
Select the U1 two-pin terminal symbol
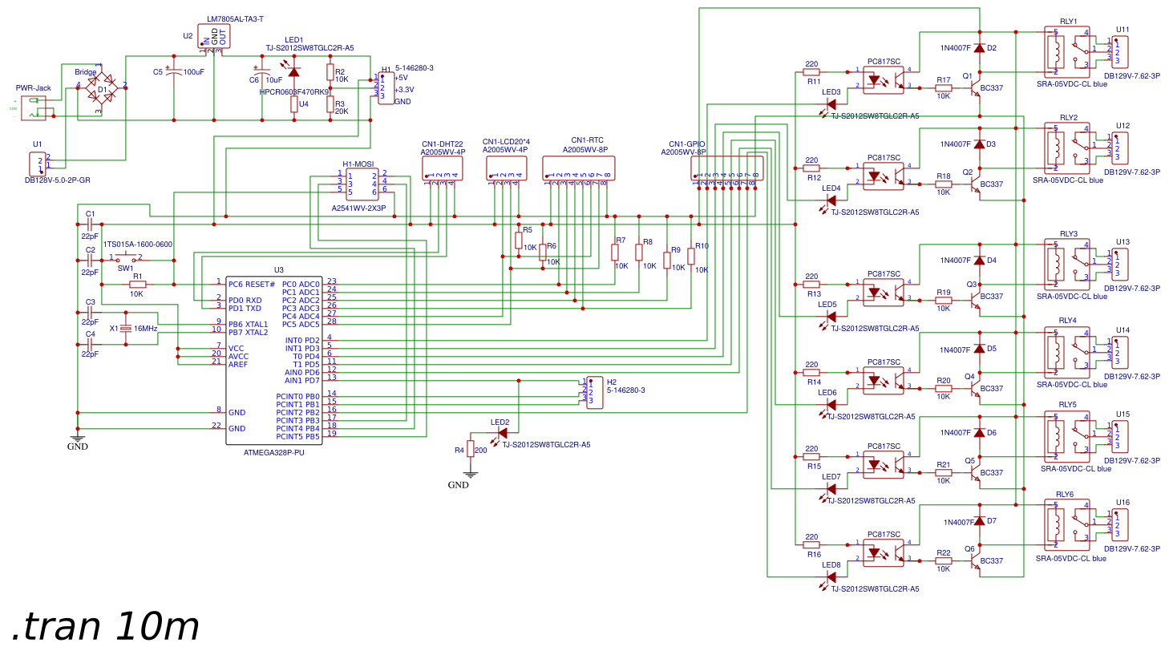[x=38, y=164]
